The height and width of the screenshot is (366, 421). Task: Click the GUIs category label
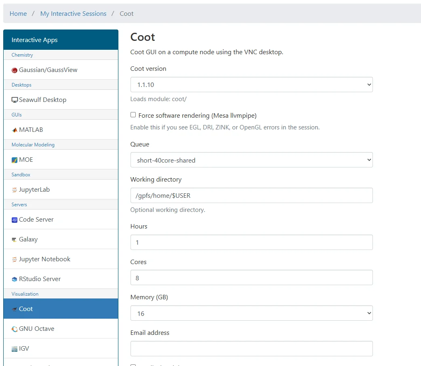click(17, 115)
